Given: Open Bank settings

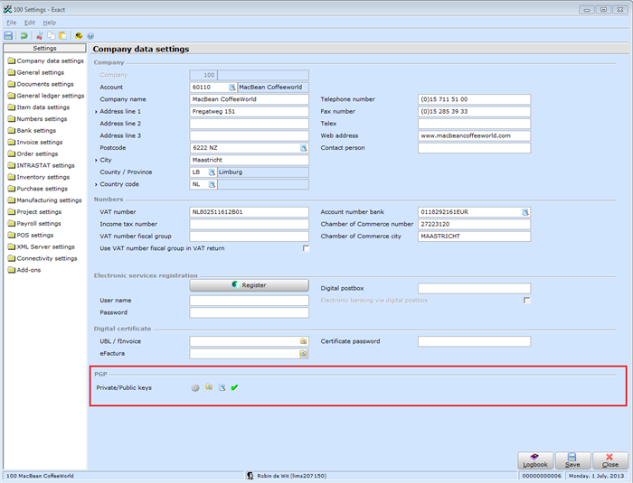Looking at the screenshot, I should click(x=32, y=131).
